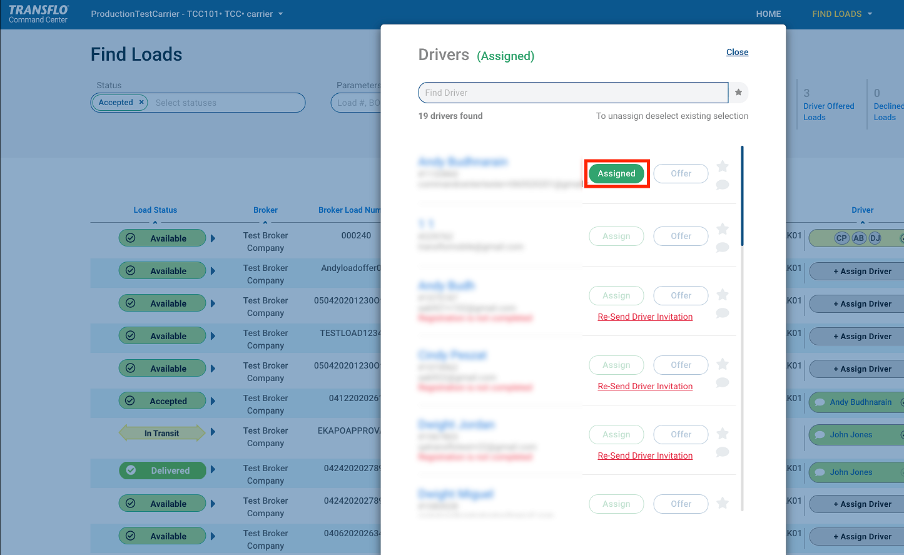This screenshot has width=904, height=555.
Task: Click favorite star for first assigned driver
Action: click(722, 166)
